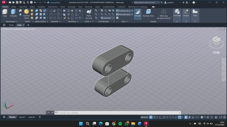Click the Extrusão tool icon
Image resolution: width=227 pixels, height=127 pixels.
14,13
